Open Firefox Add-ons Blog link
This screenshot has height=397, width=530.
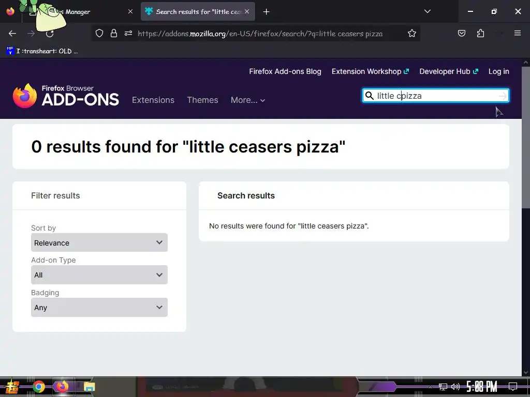tap(285, 71)
